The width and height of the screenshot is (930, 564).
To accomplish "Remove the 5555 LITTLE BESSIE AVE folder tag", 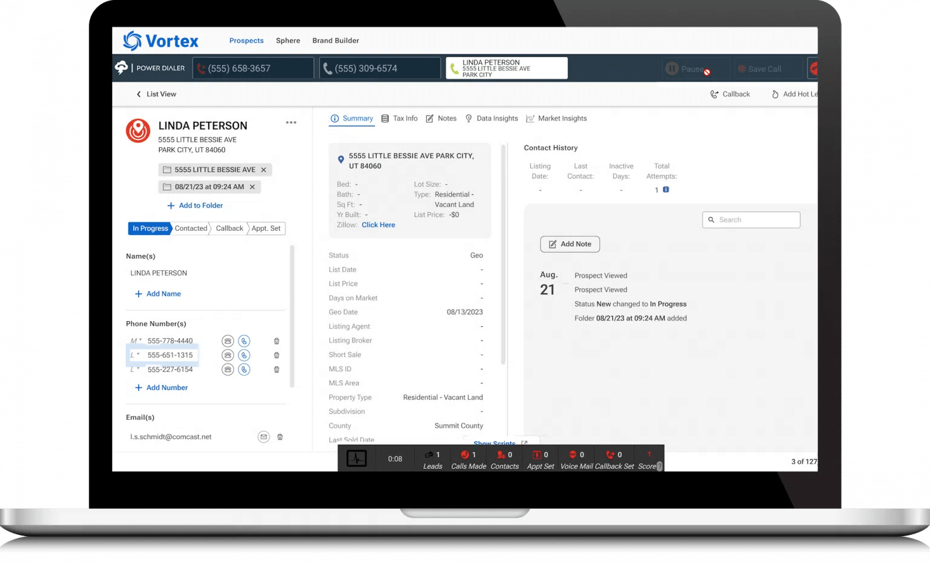I will pyautogui.click(x=263, y=170).
